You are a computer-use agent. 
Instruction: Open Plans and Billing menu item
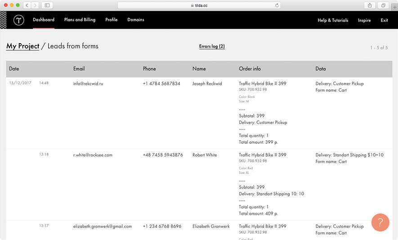click(x=80, y=20)
